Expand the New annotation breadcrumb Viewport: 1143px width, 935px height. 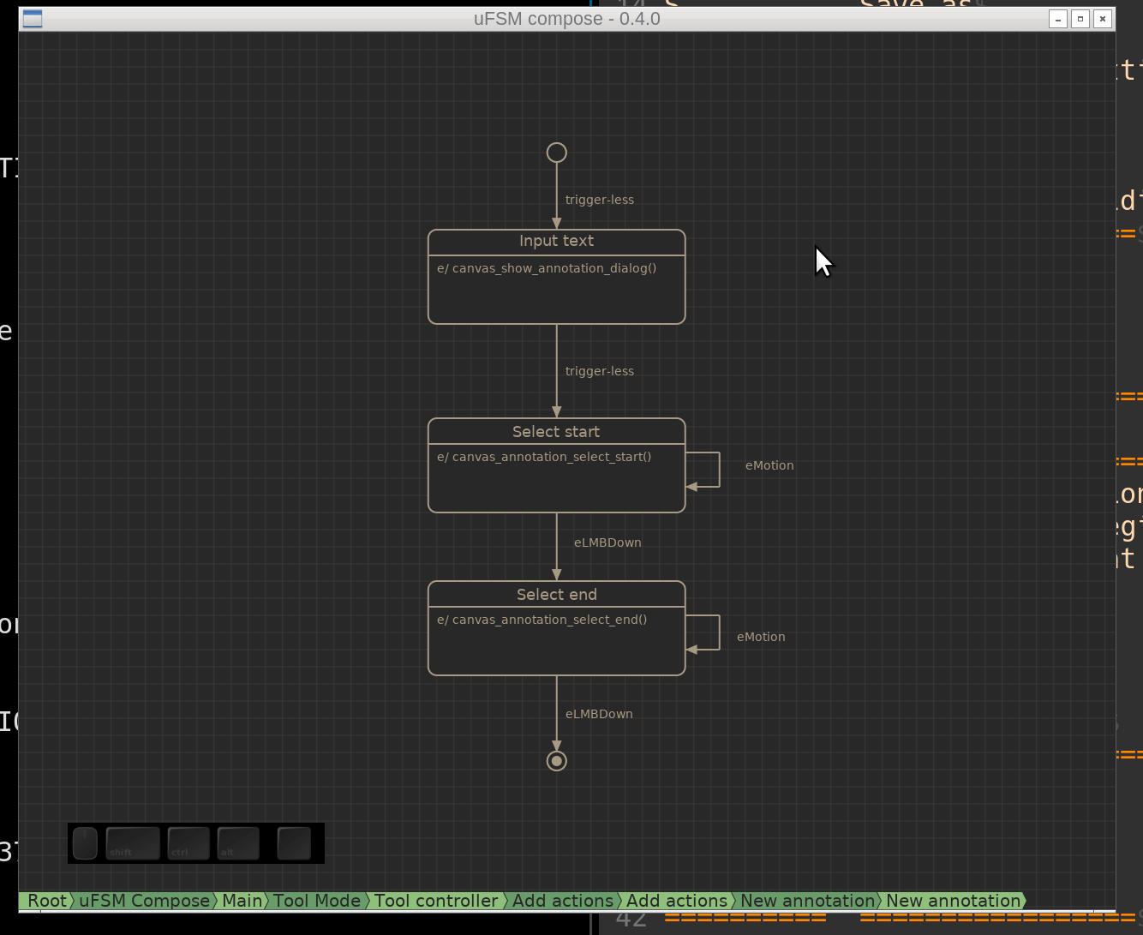(807, 901)
